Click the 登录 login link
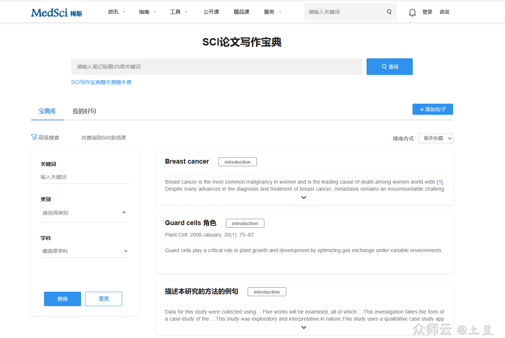The image size is (505, 338). (427, 12)
